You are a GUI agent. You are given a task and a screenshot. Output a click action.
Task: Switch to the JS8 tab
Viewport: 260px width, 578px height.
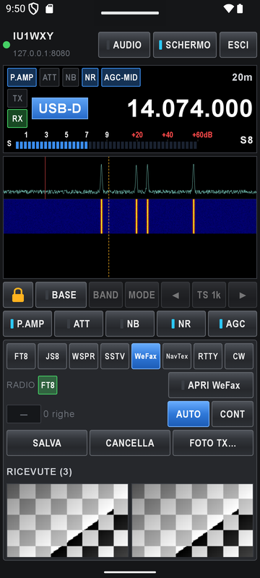(x=52, y=356)
